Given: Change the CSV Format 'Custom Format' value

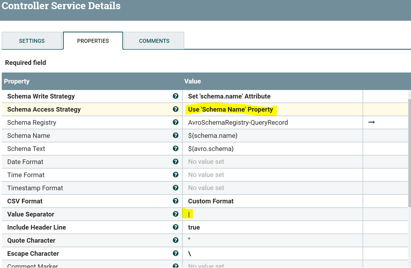Looking at the screenshot, I should 211,201.
